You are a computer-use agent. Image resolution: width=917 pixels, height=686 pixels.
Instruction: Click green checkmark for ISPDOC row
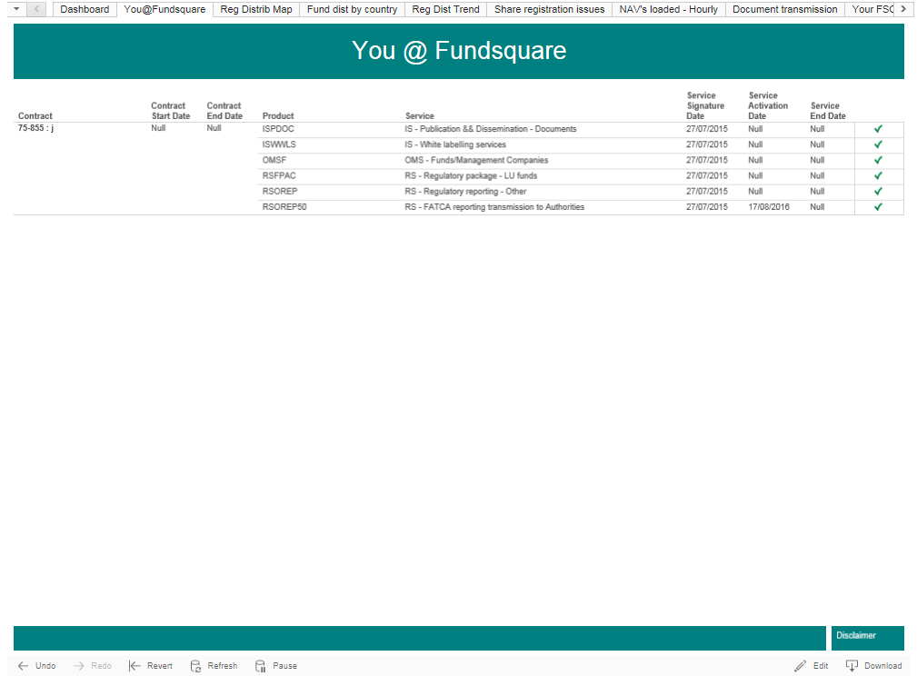[x=878, y=129]
